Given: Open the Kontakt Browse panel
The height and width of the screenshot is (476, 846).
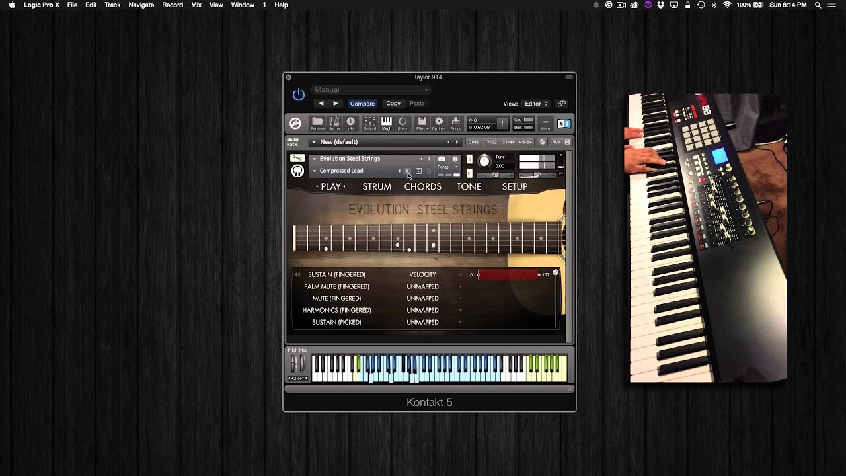Looking at the screenshot, I should [317, 124].
